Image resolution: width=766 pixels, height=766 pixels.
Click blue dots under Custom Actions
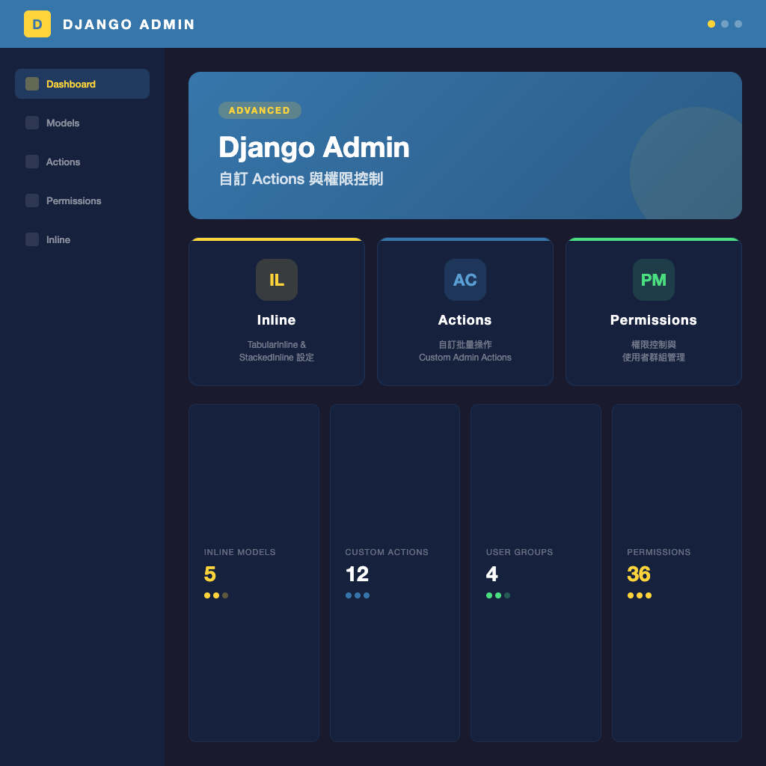357,595
